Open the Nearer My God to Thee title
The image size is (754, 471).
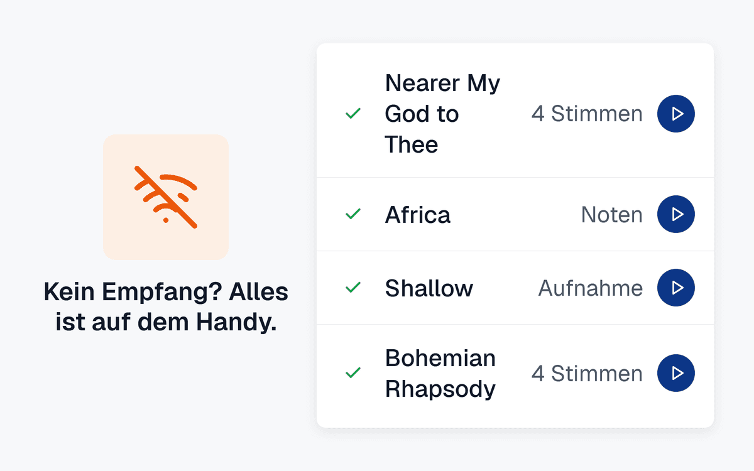click(442, 114)
